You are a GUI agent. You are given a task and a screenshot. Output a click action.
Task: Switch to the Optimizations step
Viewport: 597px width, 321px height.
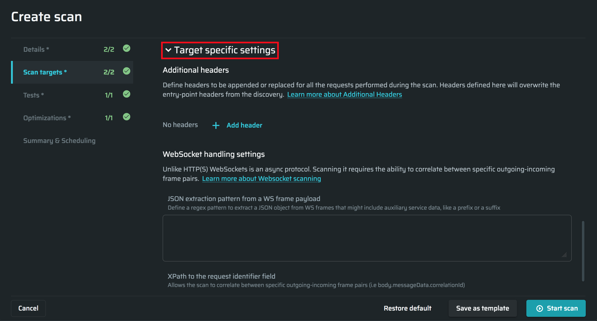coord(47,118)
